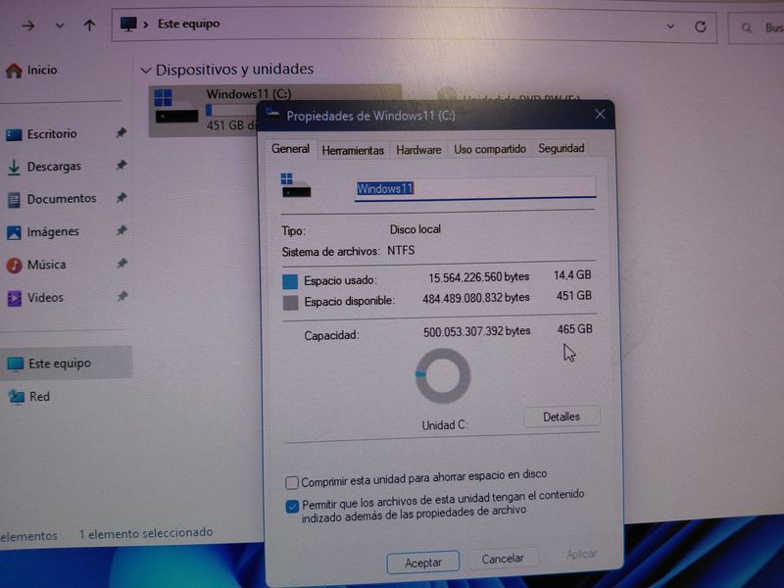Open Imágenes folder in sidebar
The width and height of the screenshot is (784, 588).
tap(42, 231)
